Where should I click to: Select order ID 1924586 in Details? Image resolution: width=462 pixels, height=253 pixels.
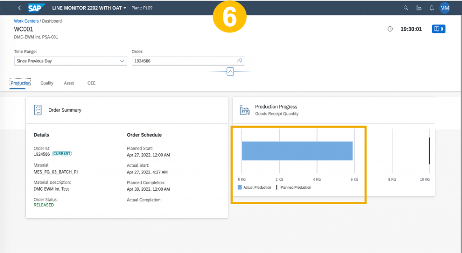pyautogui.click(x=42, y=154)
